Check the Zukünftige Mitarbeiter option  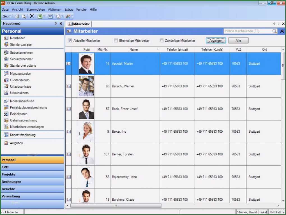(x=162, y=40)
